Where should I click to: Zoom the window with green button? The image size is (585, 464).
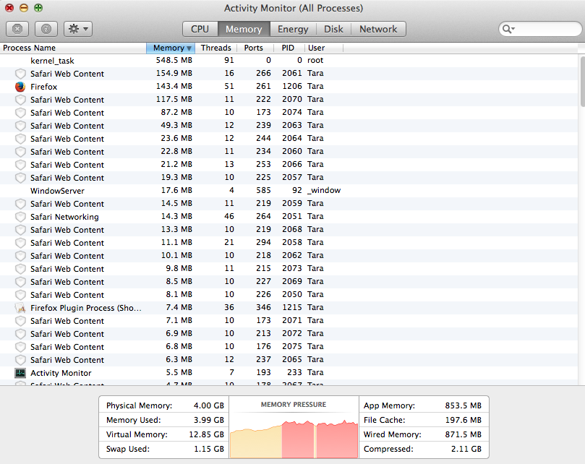(38, 8)
